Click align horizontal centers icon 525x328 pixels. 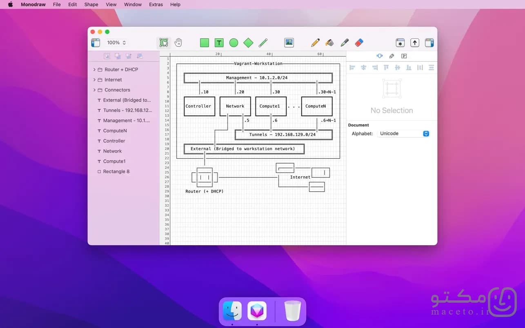tap(363, 68)
